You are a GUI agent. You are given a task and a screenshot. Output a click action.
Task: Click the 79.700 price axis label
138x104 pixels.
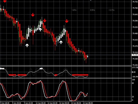(x=135, y=8)
